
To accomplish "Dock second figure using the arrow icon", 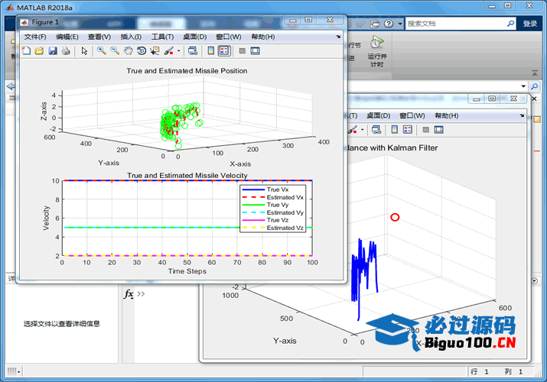I will [x=522, y=115].
